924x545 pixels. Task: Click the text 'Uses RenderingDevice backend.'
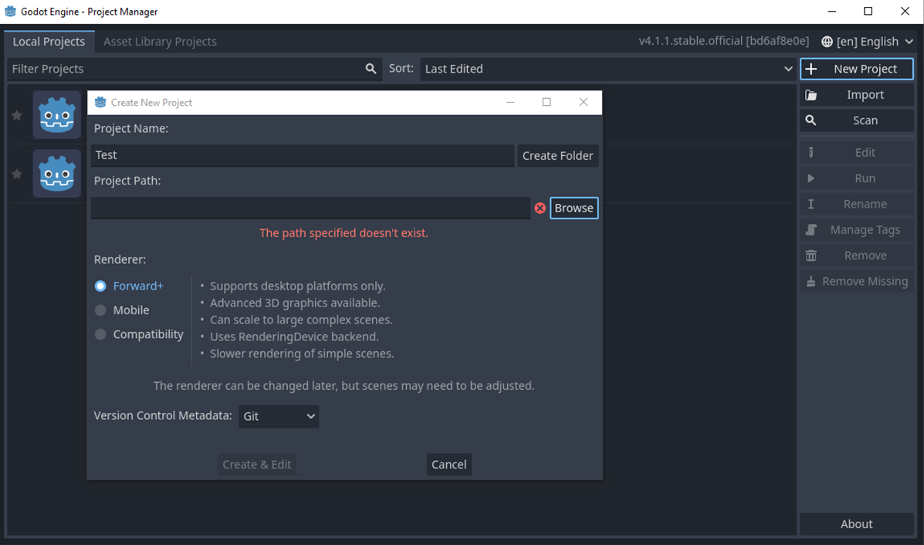click(x=295, y=337)
